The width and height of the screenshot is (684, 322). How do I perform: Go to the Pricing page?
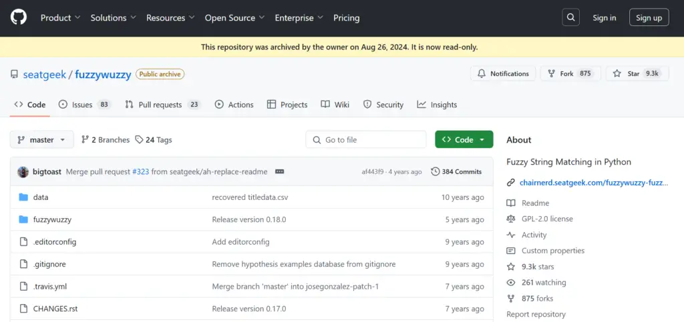pyautogui.click(x=347, y=18)
